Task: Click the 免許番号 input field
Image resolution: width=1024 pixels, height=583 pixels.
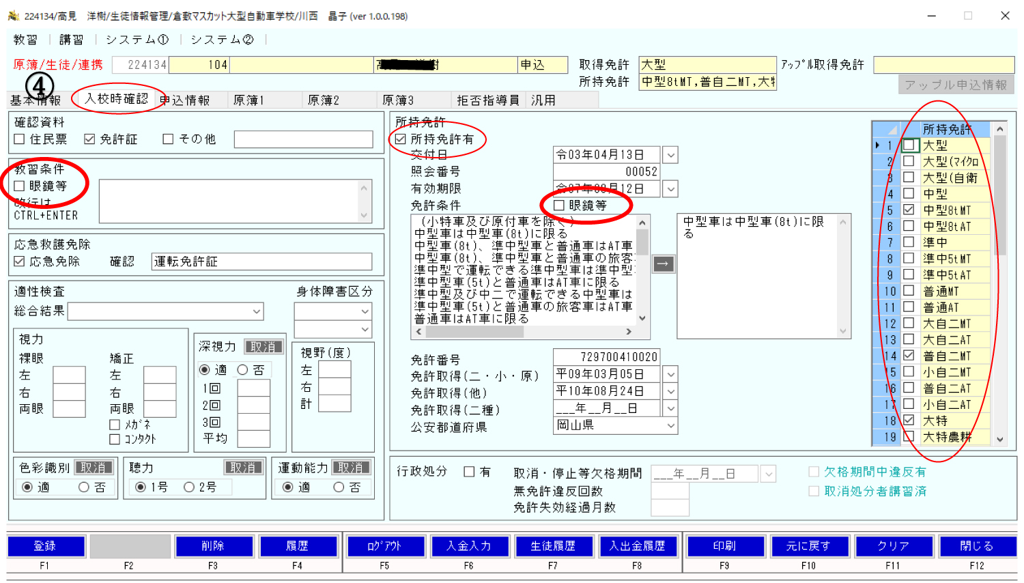Action: (606, 357)
